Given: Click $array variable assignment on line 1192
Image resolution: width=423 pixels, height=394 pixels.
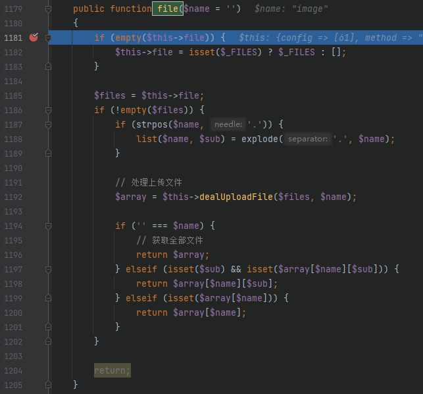Looking at the screenshot, I should [x=131, y=197].
